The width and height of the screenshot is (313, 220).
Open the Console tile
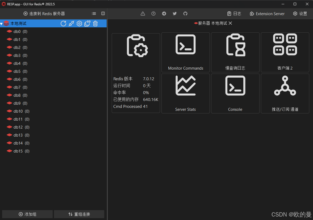pyautogui.click(x=235, y=94)
